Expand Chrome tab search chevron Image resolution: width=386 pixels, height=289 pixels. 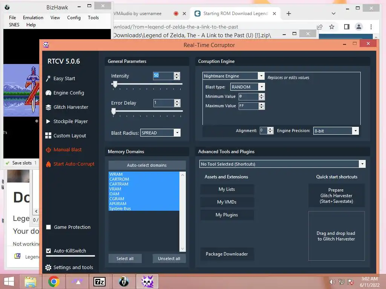click(334, 14)
